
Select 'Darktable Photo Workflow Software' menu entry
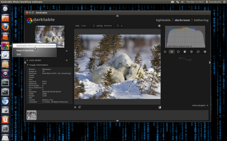34,46
